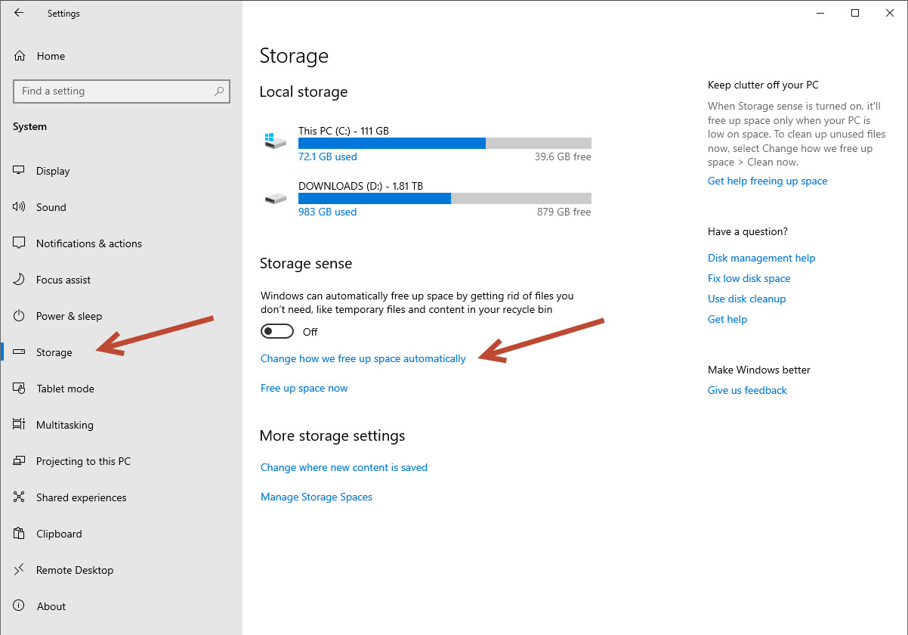Open Remote Desktop settings
The width and height of the screenshot is (908, 635).
(75, 570)
